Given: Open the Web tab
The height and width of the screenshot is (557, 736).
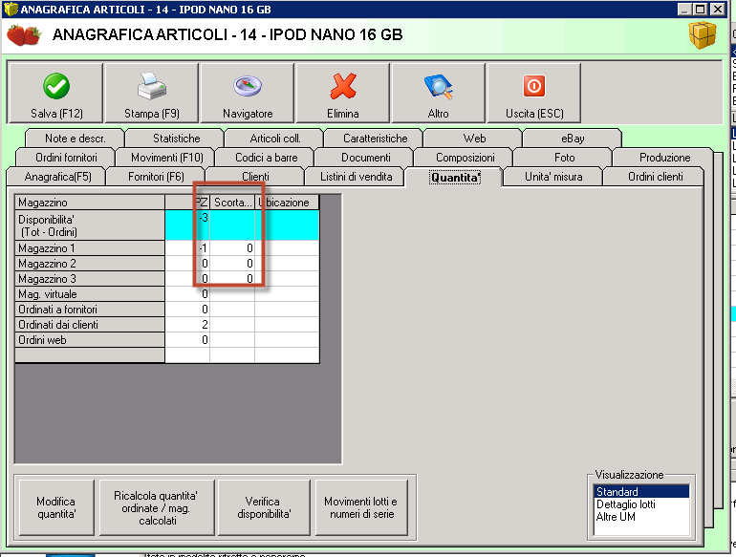Looking at the screenshot, I should tap(474, 139).
